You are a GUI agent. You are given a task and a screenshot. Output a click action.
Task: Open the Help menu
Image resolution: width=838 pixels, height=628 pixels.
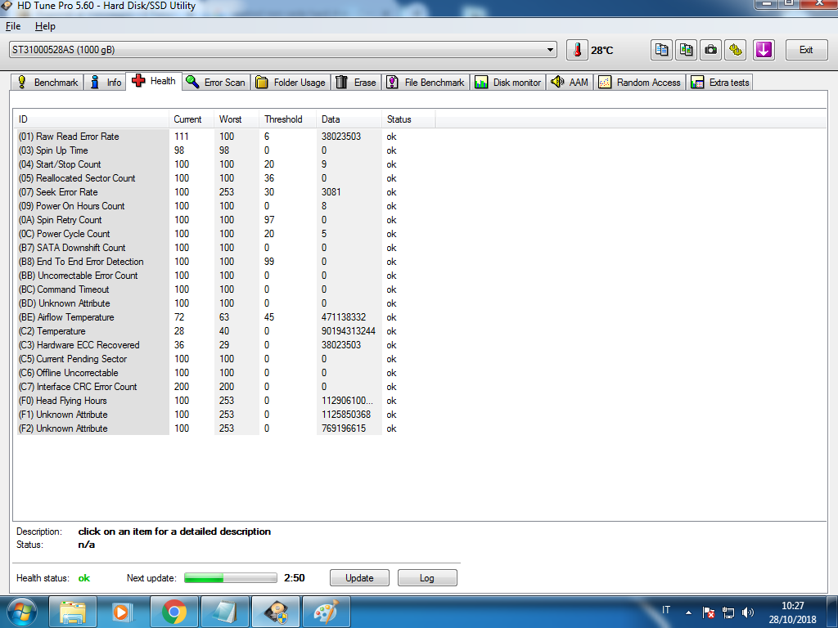45,26
